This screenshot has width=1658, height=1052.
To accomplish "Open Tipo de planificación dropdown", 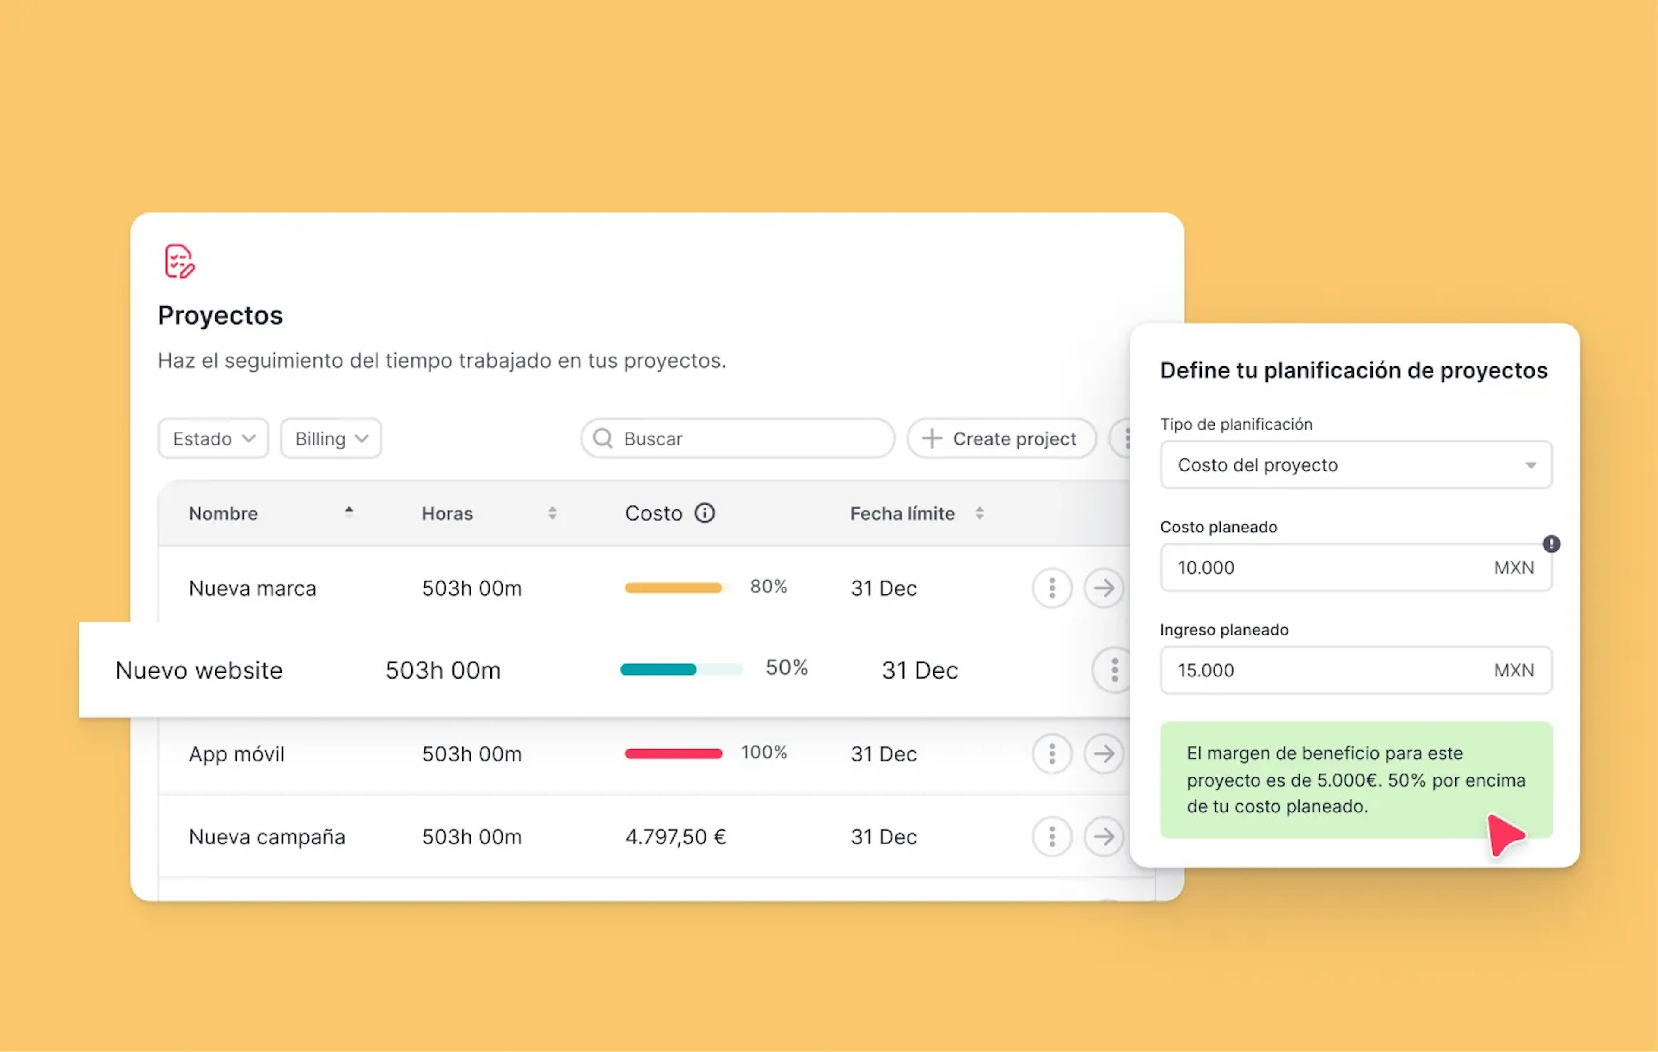I will pos(1356,465).
